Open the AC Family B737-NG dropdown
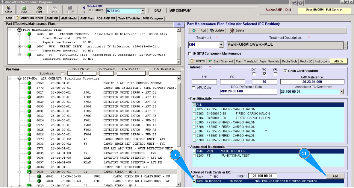This screenshot has height=188, width=354. pyautogui.click(x=143, y=11)
